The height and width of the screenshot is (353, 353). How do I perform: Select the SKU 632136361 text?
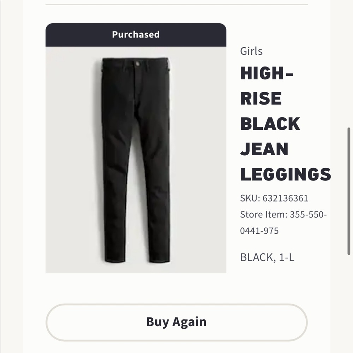click(x=275, y=199)
